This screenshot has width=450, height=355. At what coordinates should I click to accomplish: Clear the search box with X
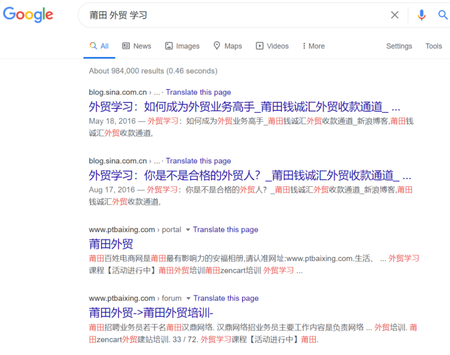coord(395,15)
